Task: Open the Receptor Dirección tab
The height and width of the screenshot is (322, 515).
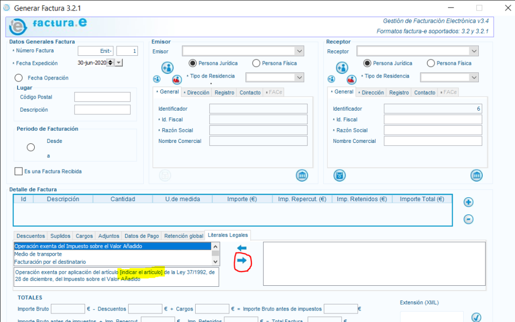Action: (371, 93)
